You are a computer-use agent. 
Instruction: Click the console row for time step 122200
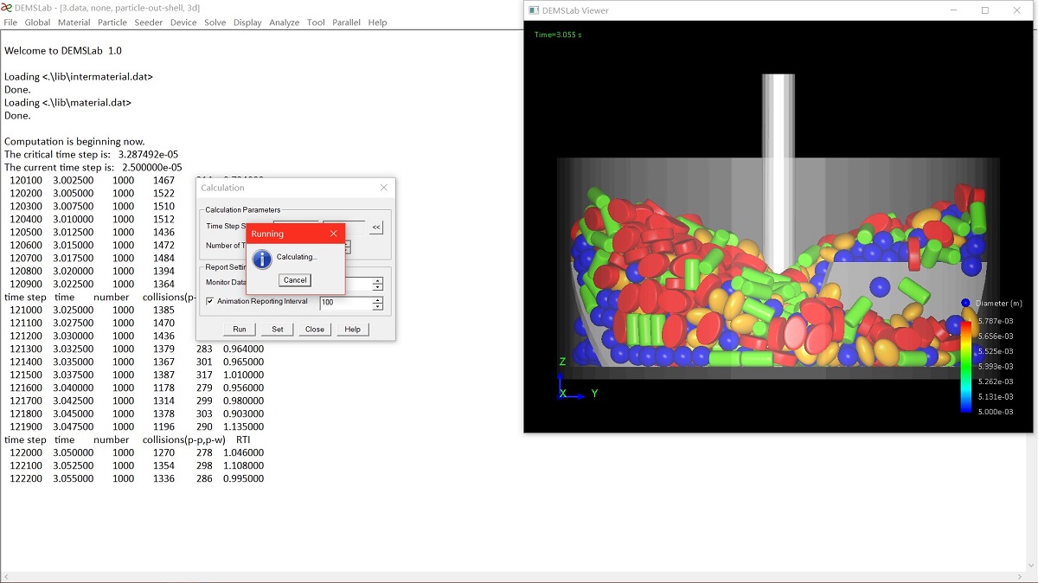[137, 478]
